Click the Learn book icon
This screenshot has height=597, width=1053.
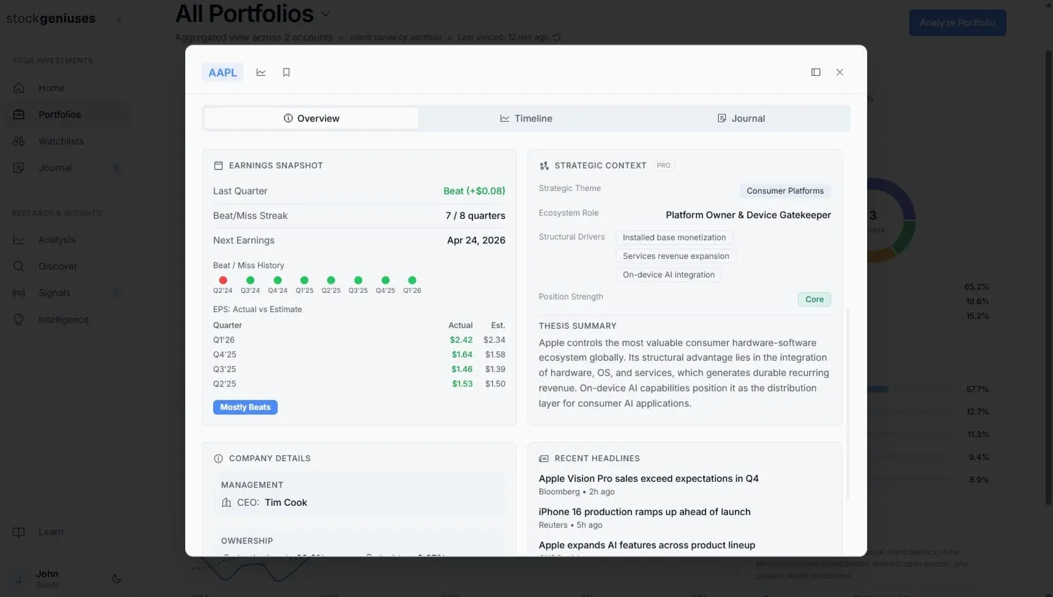(19, 532)
